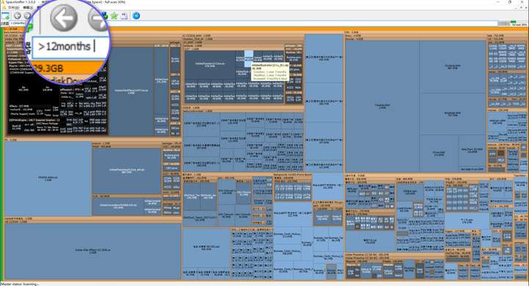Select the largest block in right panel
This screenshot has width=529, height=286.
pos(382,107)
